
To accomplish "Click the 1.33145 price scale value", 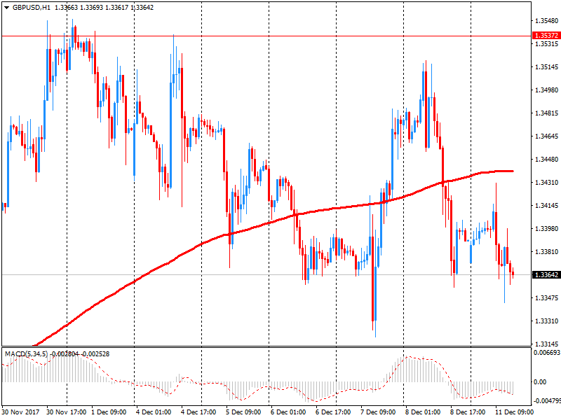I will coord(547,344).
